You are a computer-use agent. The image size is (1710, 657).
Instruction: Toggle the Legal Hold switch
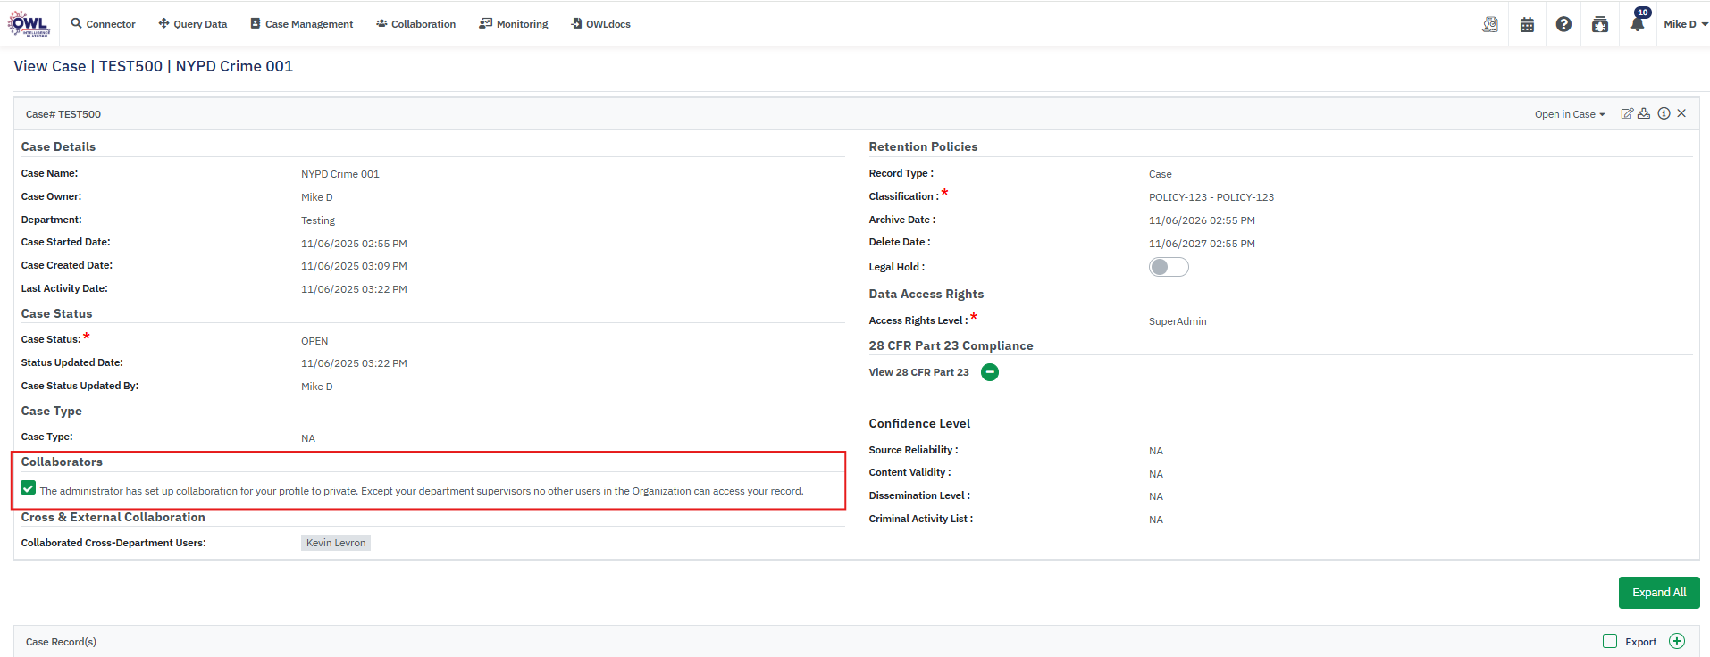tap(1169, 267)
